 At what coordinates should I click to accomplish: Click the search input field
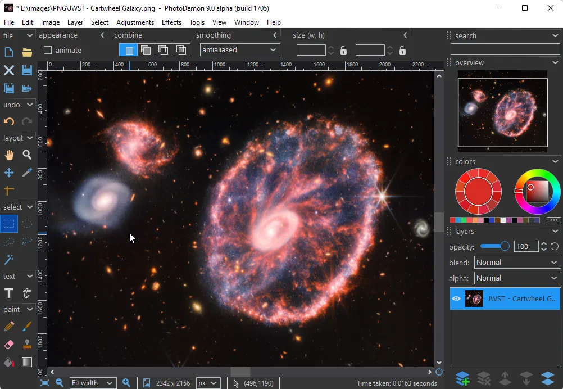click(505, 49)
